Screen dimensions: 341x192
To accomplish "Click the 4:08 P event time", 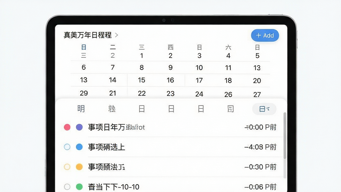I will click(x=260, y=147).
